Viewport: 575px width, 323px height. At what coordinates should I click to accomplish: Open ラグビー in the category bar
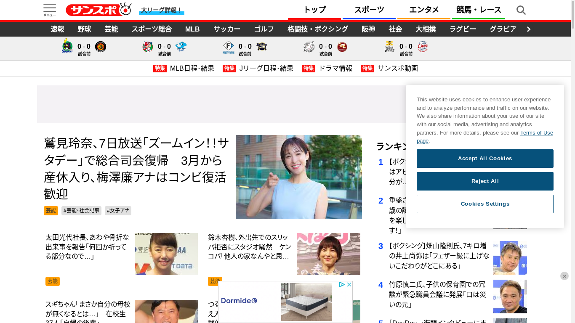[463, 29]
